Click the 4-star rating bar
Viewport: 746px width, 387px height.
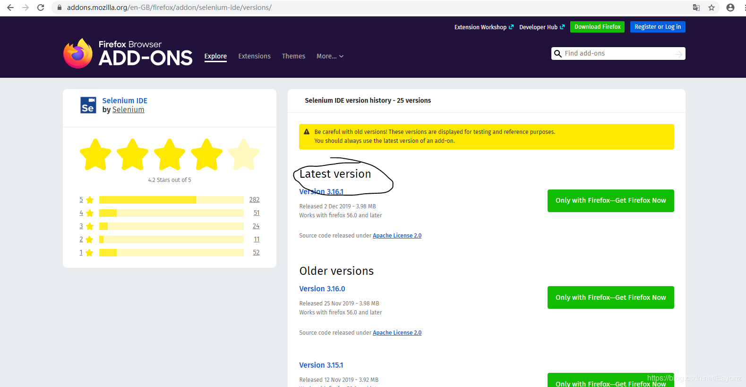tap(171, 213)
